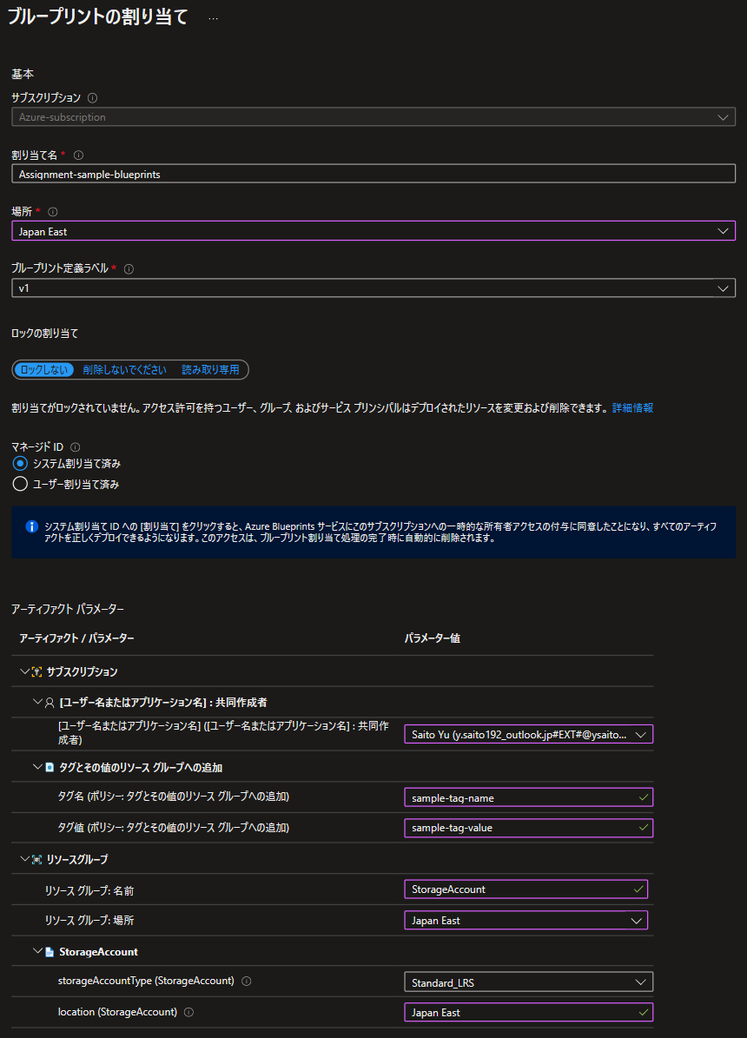Open the リソース グループ: 場所 dropdown

coord(526,920)
